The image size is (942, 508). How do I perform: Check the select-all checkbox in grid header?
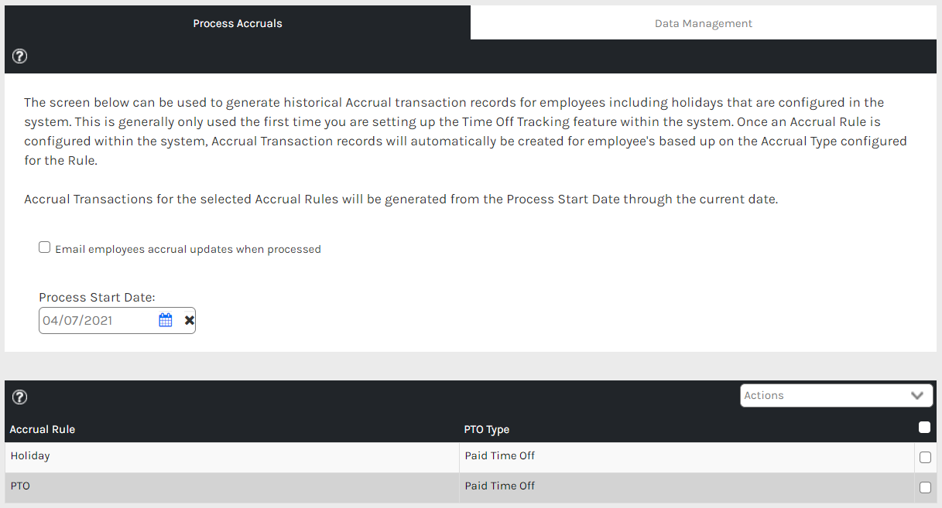pyautogui.click(x=924, y=428)
